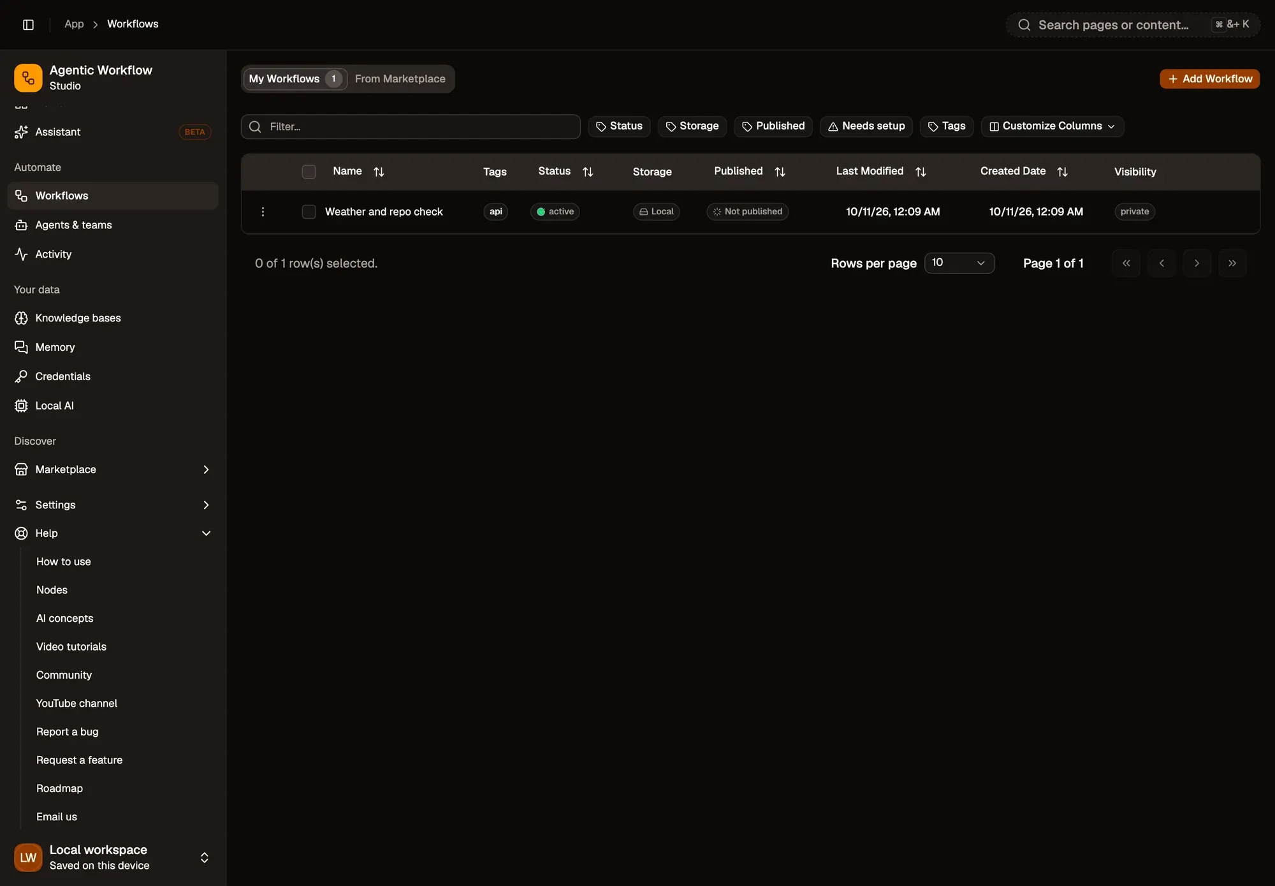Toggle the Tags filter chip
The image size is (1275, 886).
(x=947, y=126)
